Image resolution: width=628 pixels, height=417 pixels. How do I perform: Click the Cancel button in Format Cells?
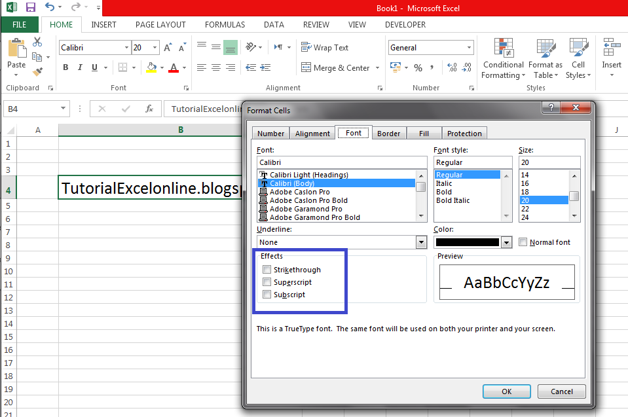[x=561, y=391]
